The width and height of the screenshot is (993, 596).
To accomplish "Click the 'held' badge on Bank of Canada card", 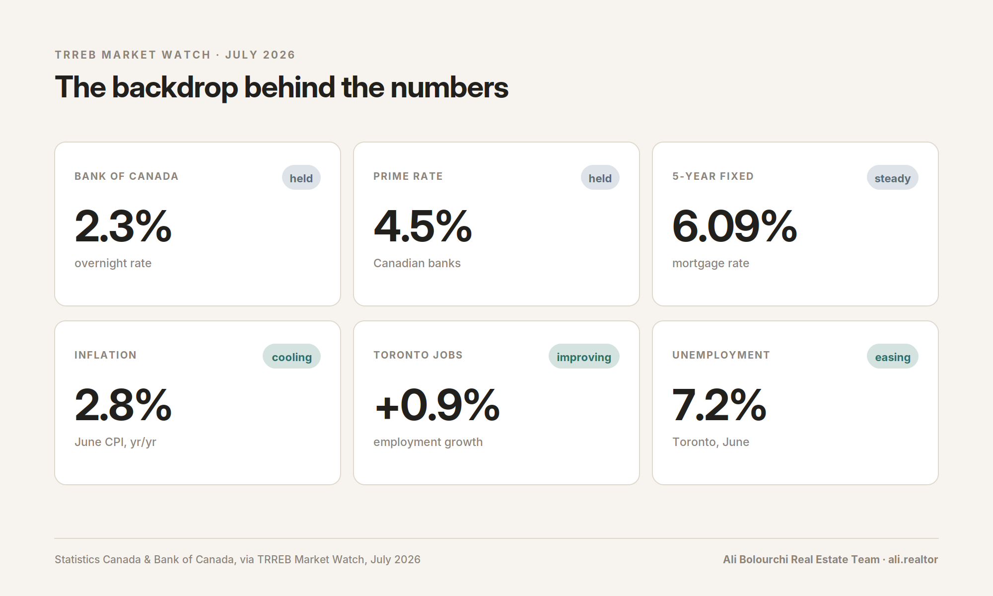I will [x=301, y=177].
